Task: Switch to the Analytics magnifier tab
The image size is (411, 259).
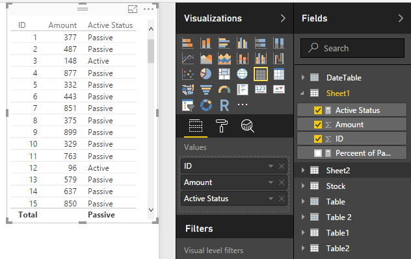Action: (247, 126)
